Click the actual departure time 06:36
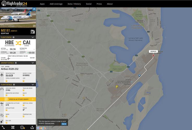Screen dimensions: 192x130 [13, 49]
